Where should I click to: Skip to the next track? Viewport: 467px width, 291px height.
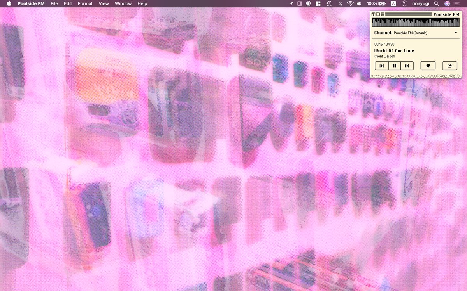(407, 66)
